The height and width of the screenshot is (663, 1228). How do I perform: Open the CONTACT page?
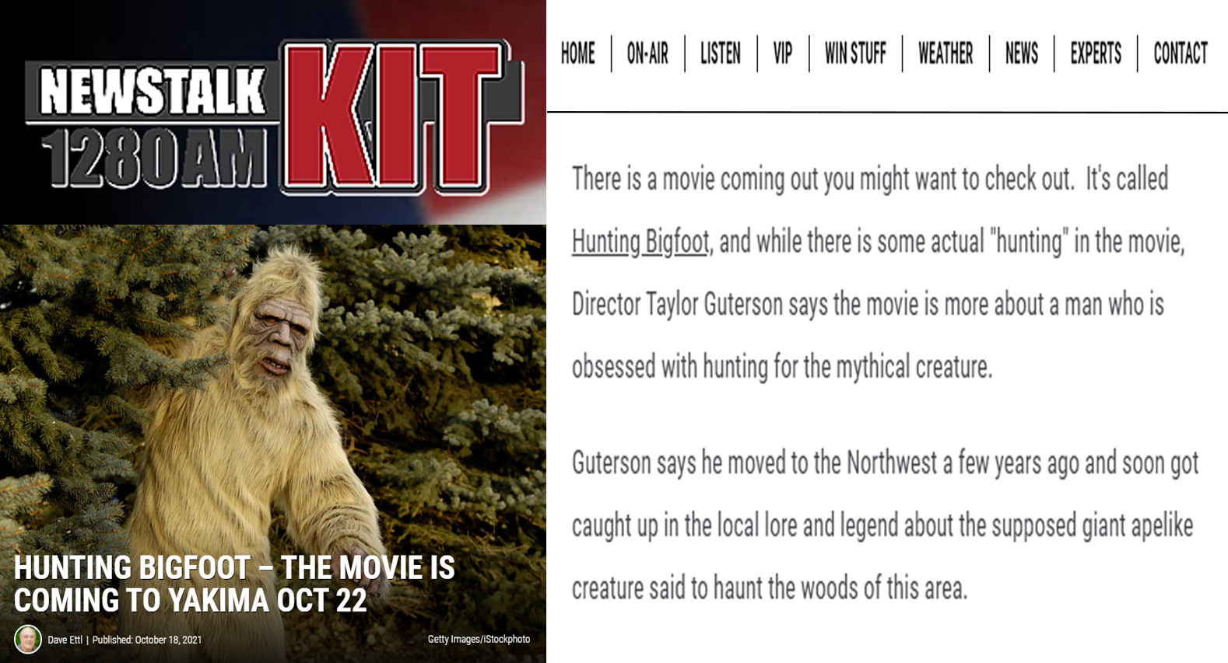coord(1181,54)
